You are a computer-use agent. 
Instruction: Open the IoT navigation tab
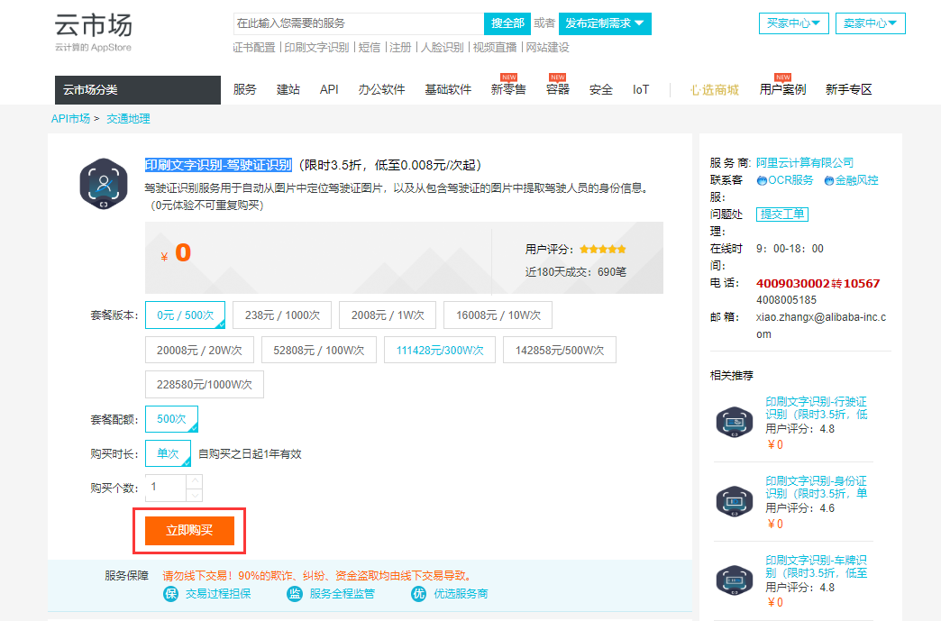point(640,89)
